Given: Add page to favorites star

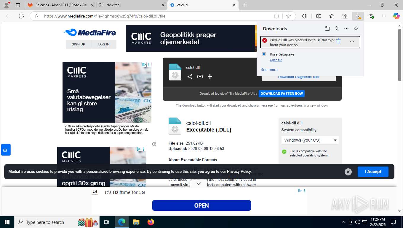Looking at the screenshot, I should pos(289,16).
